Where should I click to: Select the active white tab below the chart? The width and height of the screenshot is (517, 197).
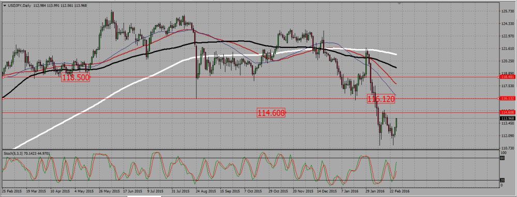[144, 196]
